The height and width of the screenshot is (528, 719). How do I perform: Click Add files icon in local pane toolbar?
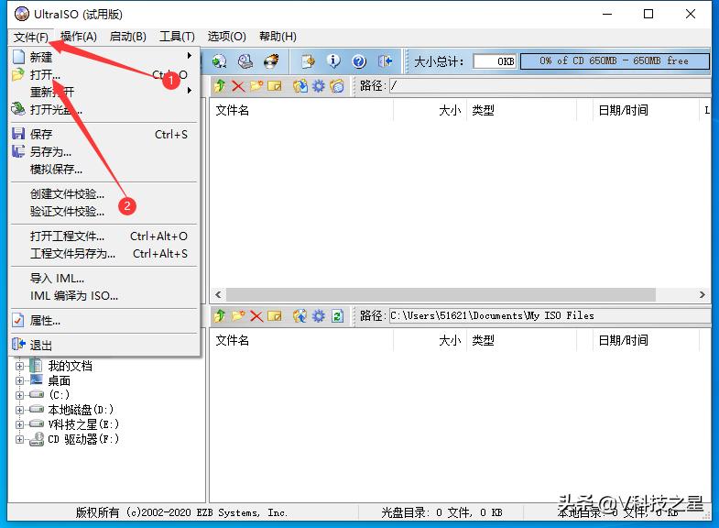[300, 315]
